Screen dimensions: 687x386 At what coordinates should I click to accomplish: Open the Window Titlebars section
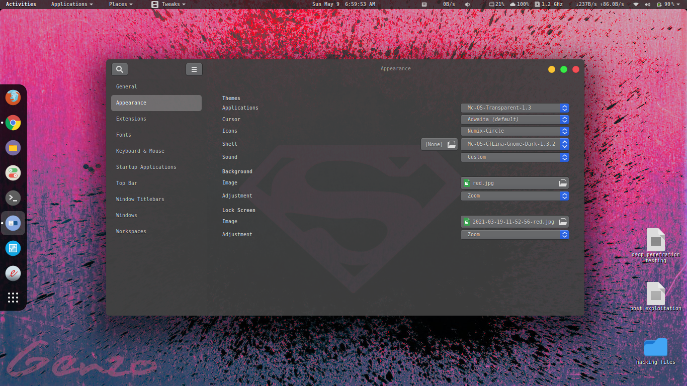140,200
